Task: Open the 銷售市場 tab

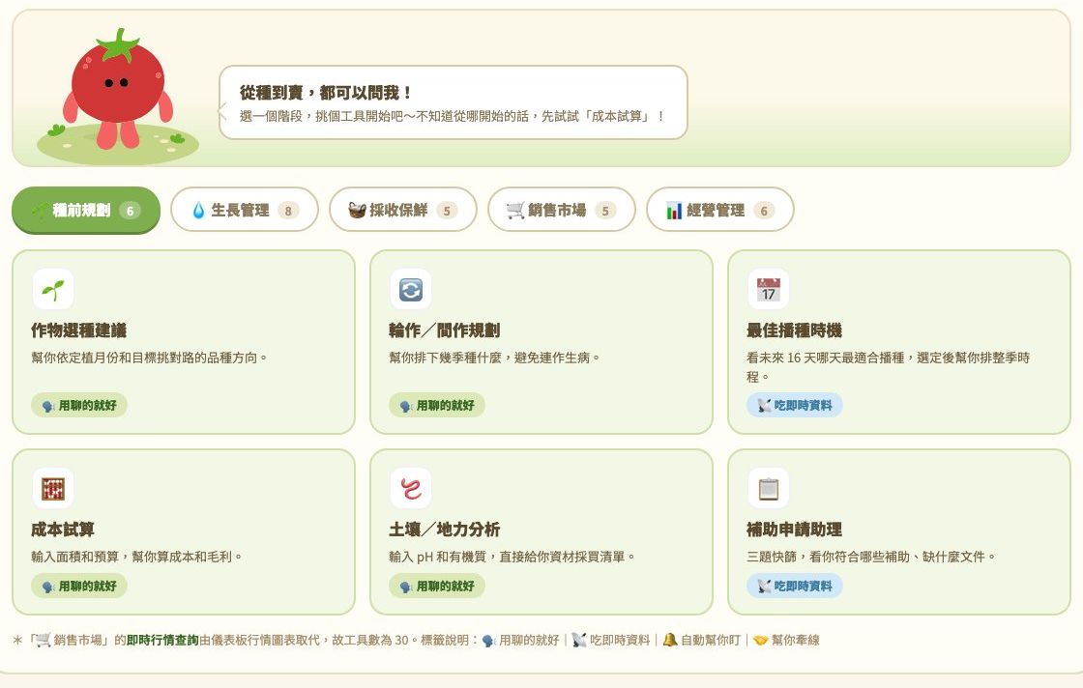Action: click(562, 210)
